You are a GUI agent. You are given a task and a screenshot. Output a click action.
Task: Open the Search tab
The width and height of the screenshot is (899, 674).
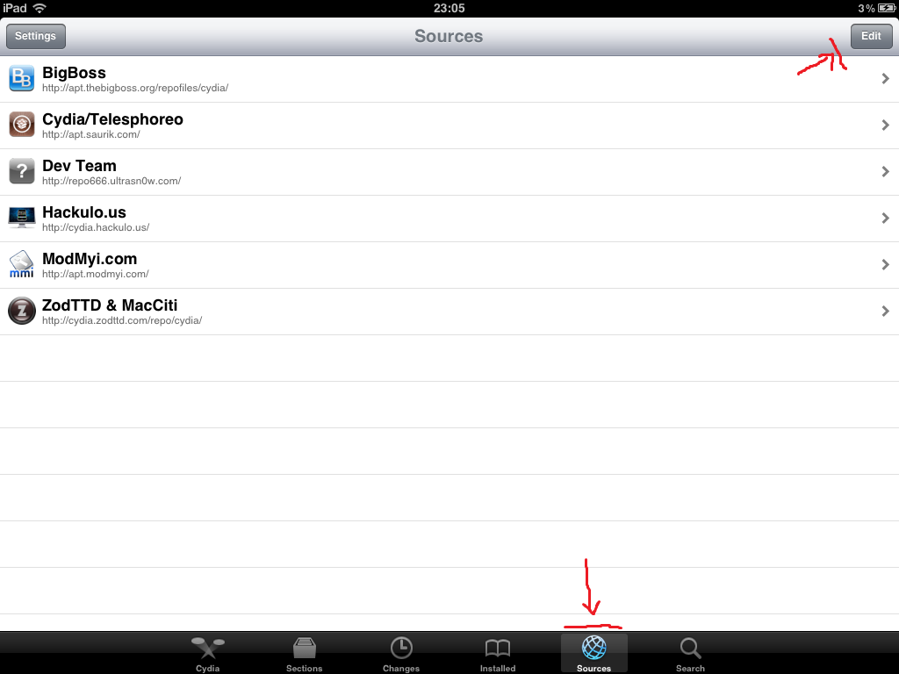[x=690, y=654]
